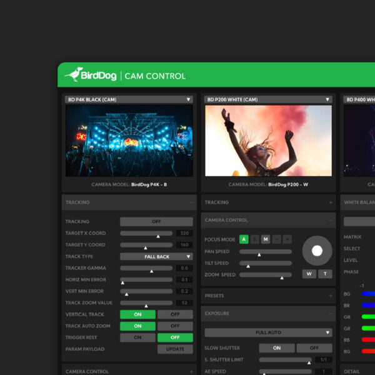
Task: Select manual focus mode M button
Action: pos(265,239)
